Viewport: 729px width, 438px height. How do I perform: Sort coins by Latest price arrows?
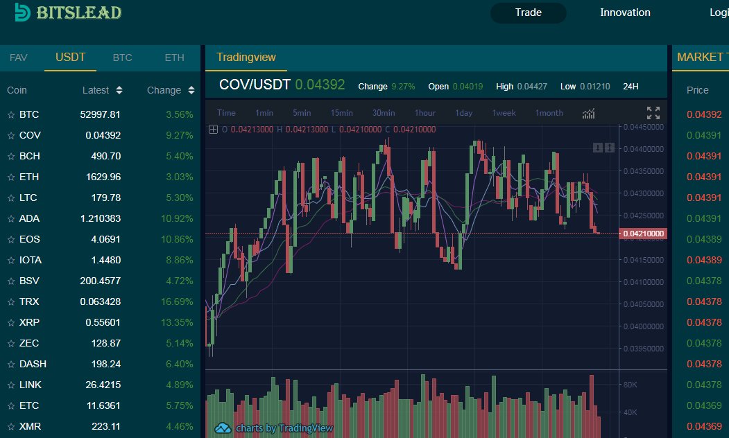119,90
